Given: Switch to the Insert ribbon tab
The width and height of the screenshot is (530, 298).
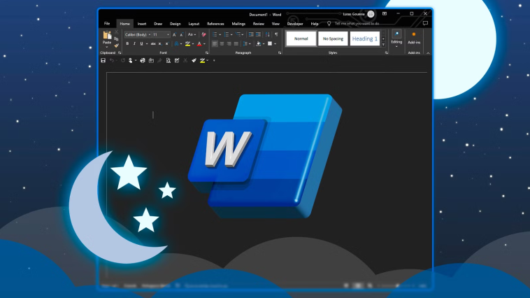Looking at the screenshot, I should pos(142,23).
